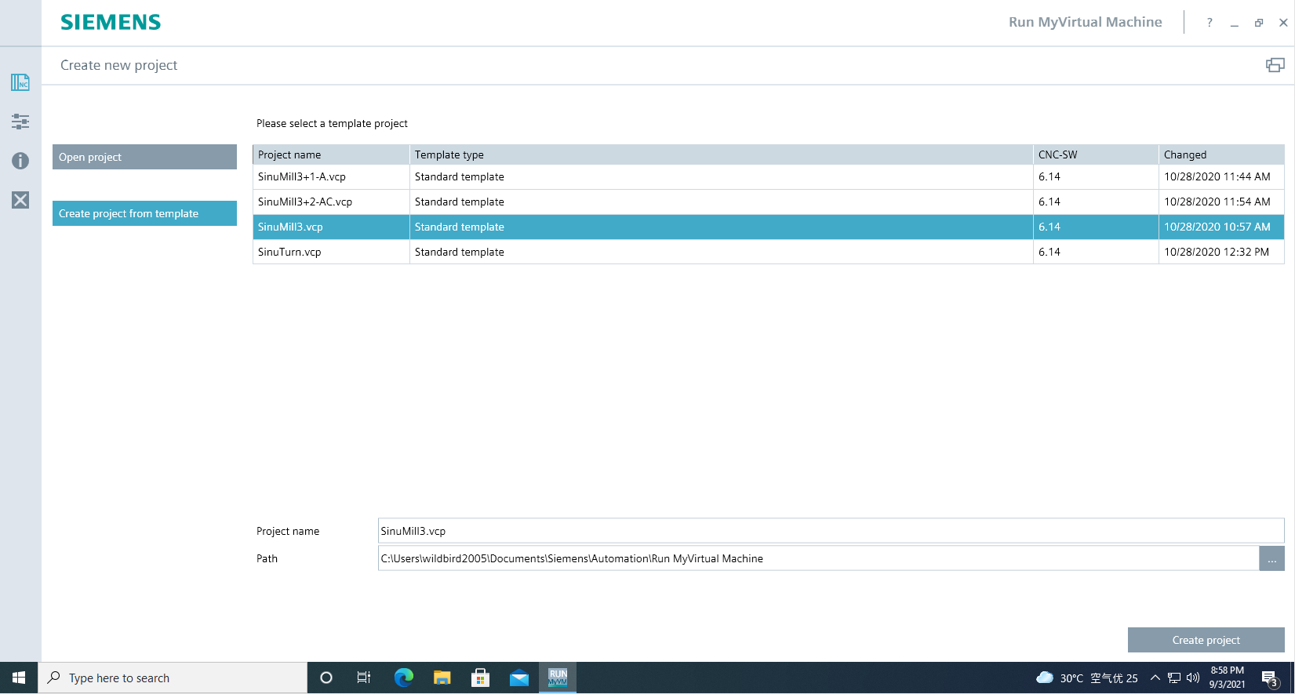Screen dimensions: 1295x694
Task: Sort by Changed column header
Action: (x=1221, y=154)
